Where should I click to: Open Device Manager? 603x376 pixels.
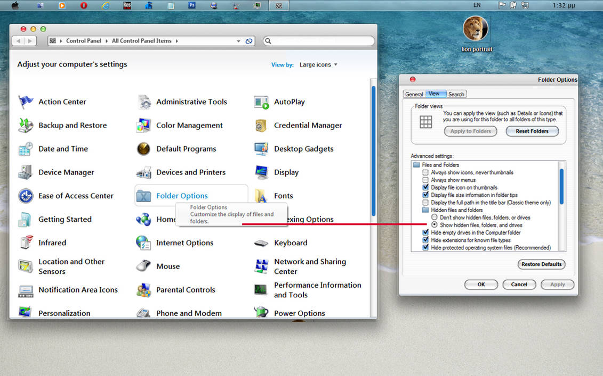click(x=67, y=172)
